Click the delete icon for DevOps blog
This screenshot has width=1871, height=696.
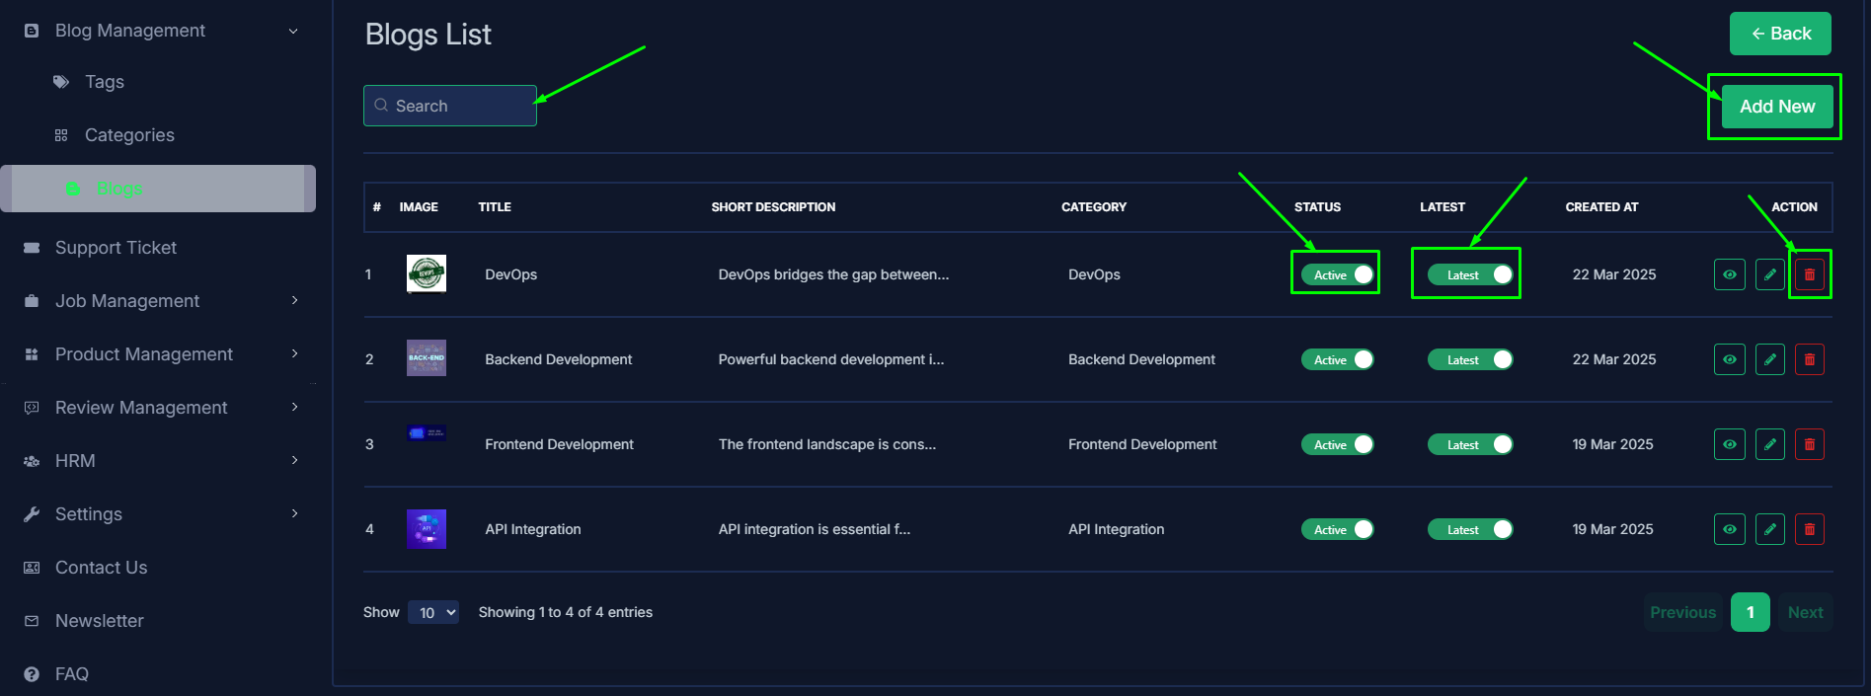coord(1809,274)
